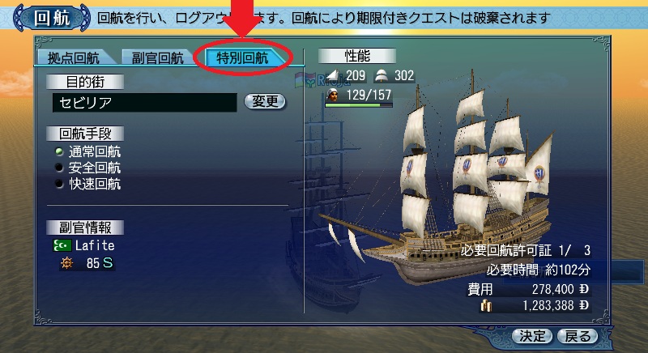Click the gold coins money icon
648x353 pixels.
486,306
